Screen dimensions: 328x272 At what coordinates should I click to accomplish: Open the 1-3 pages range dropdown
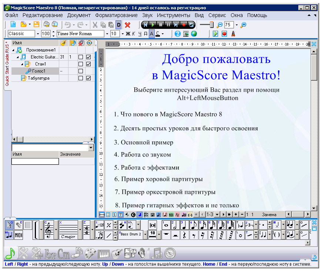pos(217,215)
